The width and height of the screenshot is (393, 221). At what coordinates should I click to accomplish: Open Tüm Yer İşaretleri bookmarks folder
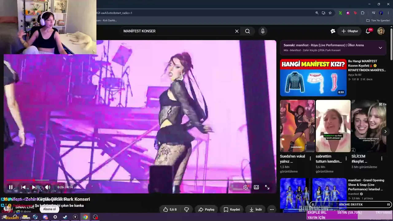[x=378, y=21]
